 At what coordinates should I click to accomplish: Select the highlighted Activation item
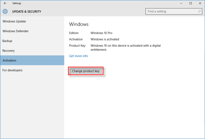click(x=9, y=61)
